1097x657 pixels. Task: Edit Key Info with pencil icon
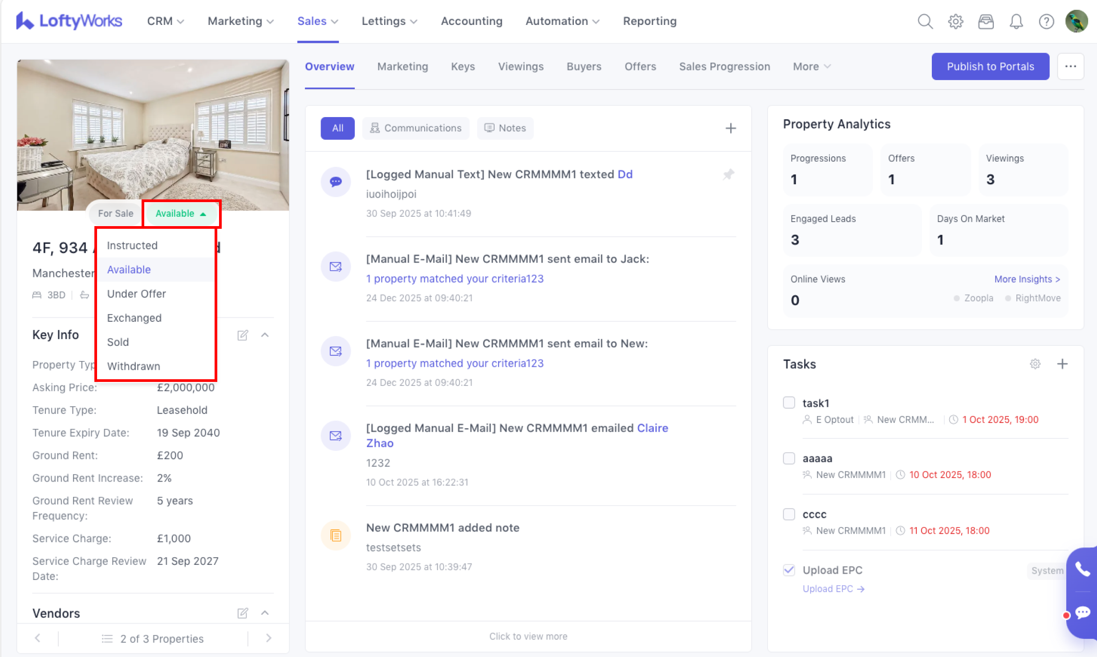243,335
